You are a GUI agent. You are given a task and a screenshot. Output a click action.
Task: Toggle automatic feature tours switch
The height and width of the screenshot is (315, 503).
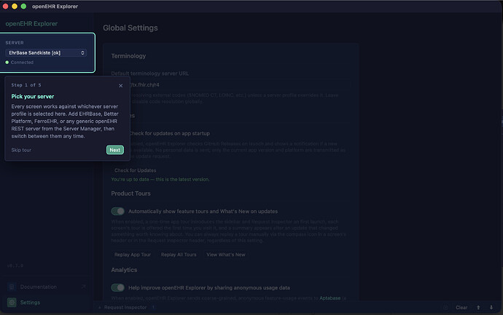tap(117, 211)
